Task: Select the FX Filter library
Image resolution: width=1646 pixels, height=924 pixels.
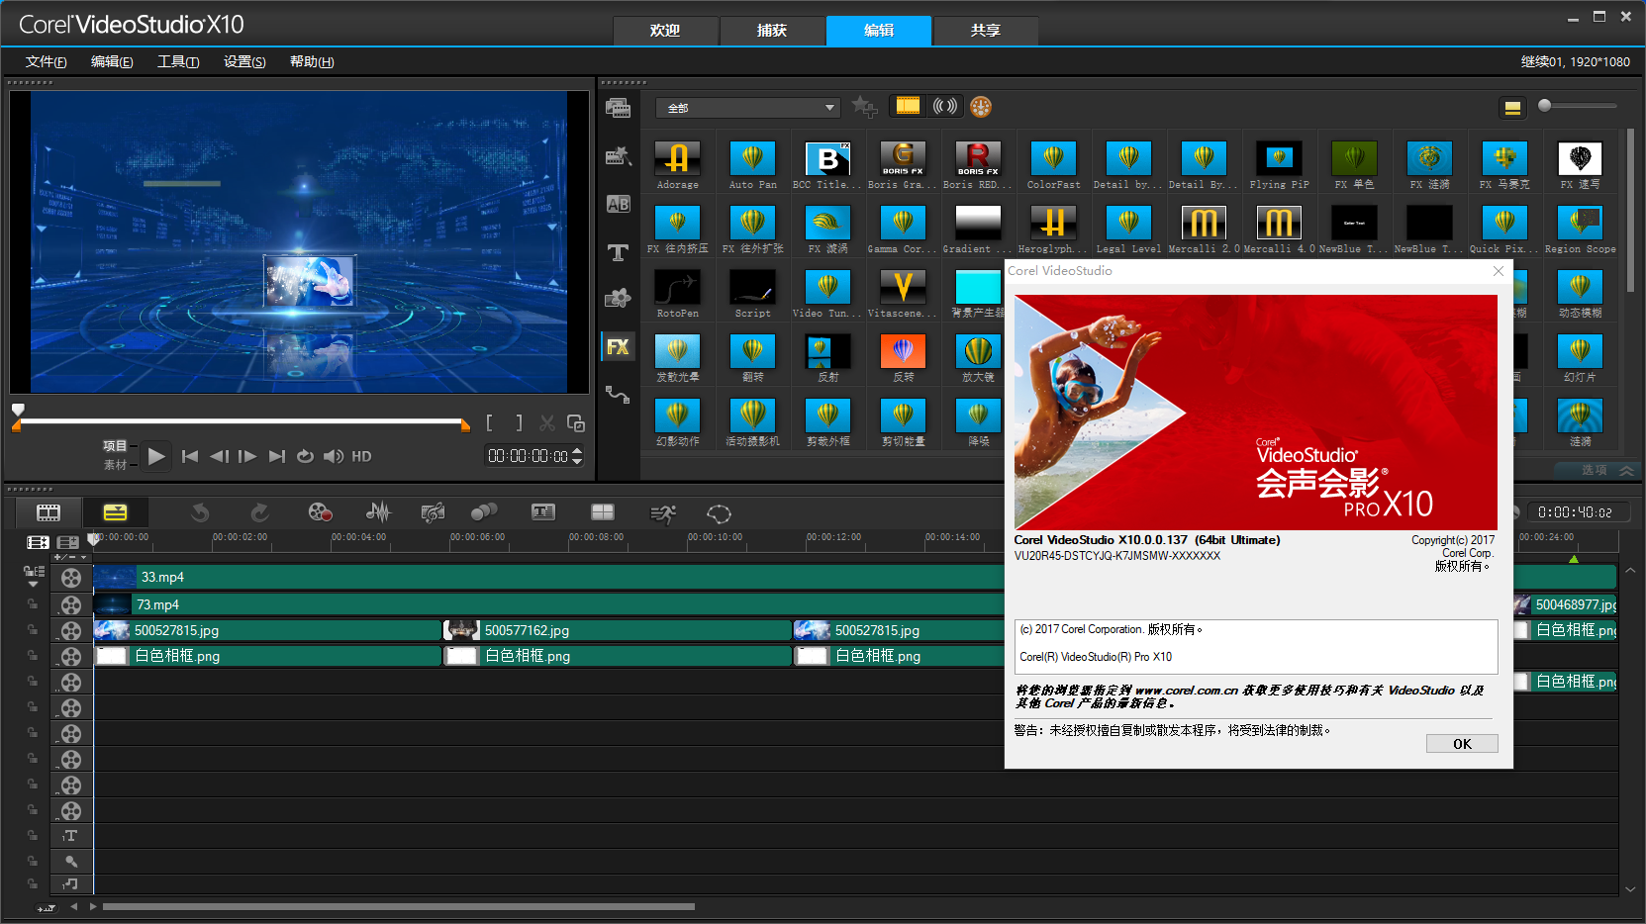Action: 619,347
